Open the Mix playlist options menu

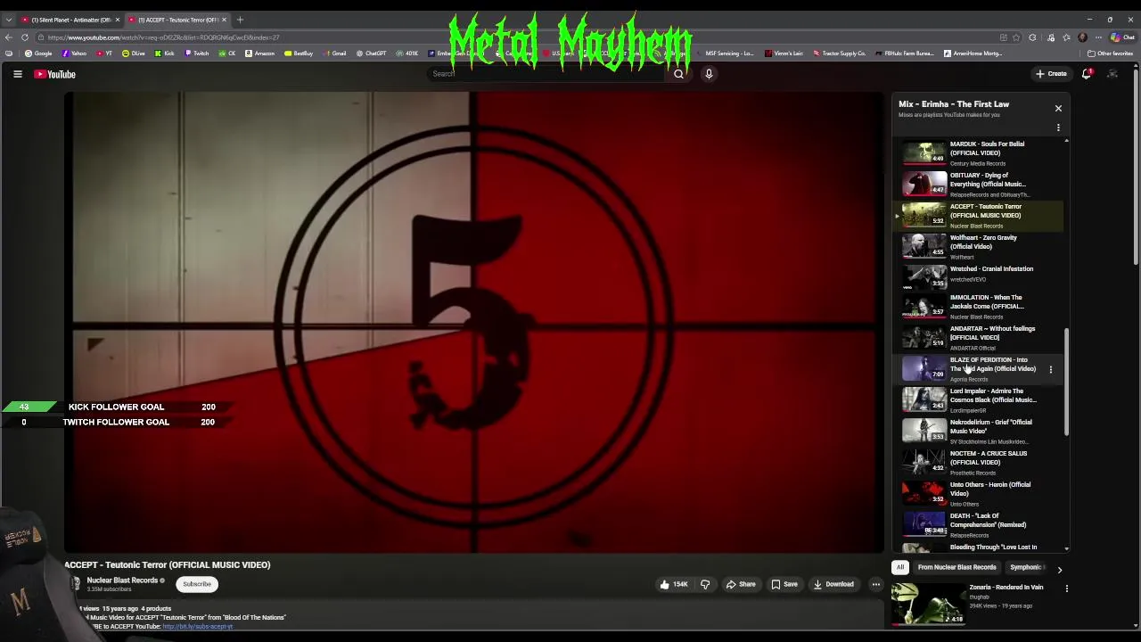(x=1058, y=128)
